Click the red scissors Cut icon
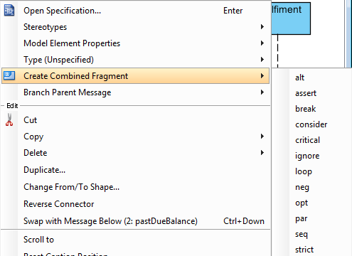This screenshot has height=256, width=352. [9, 119]
